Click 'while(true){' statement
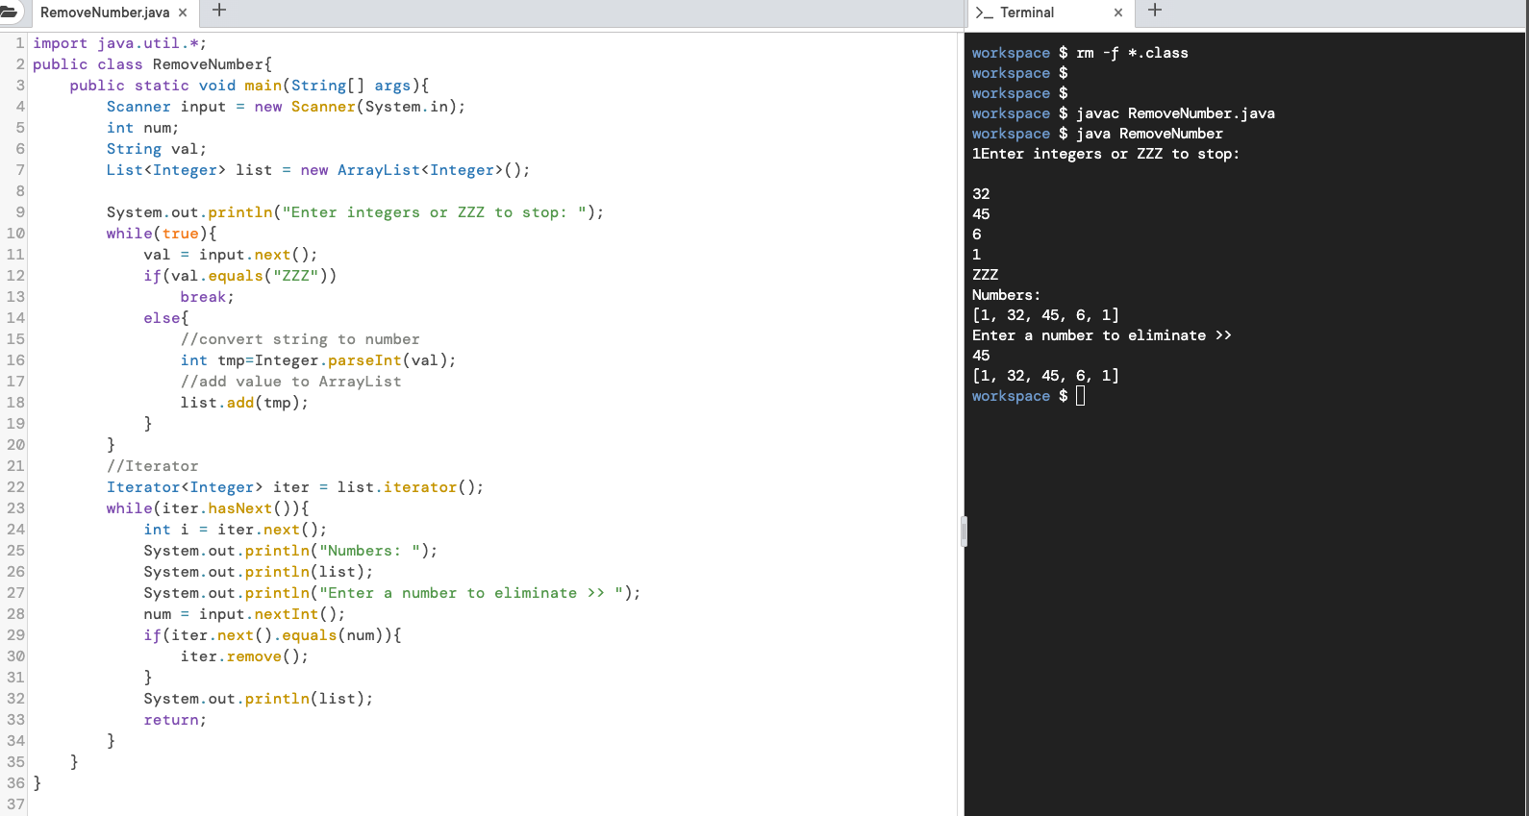This screenshot has width=1529, height=816. click(162, 234)
